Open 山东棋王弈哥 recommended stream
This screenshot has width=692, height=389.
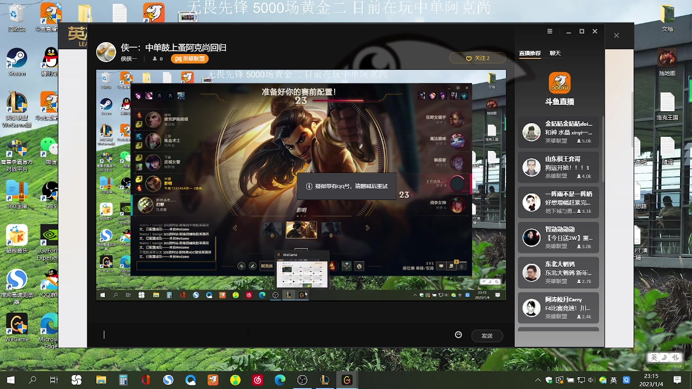pyautogui.click(x=558, y=167)
